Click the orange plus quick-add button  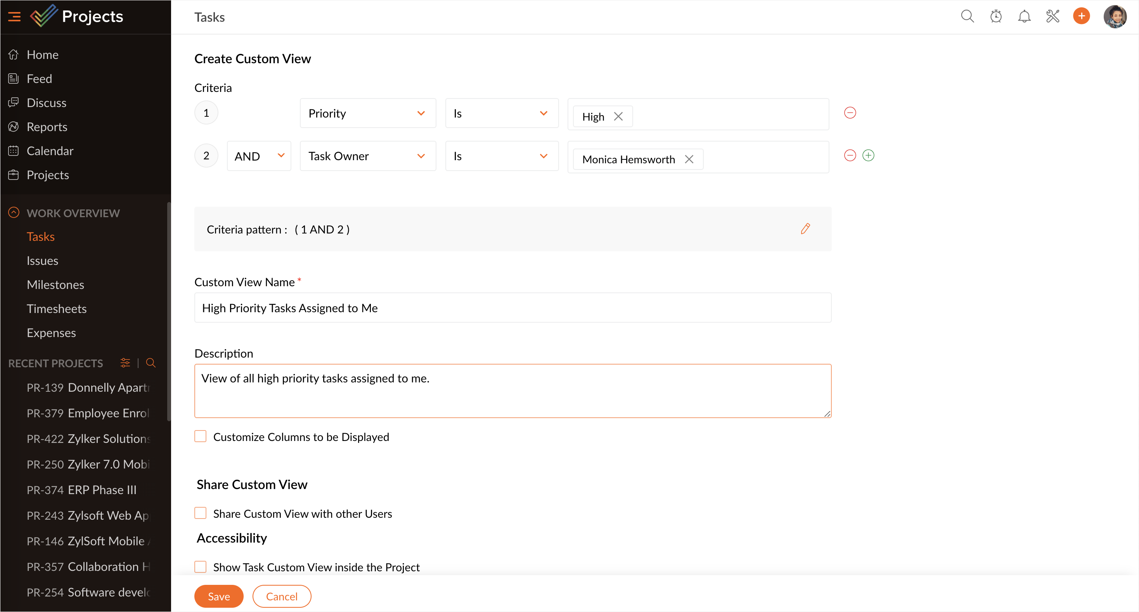pos(1081,16)
